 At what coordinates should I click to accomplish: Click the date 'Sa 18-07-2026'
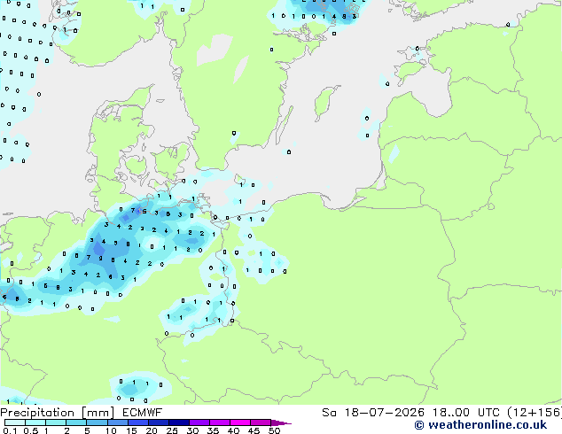pyautogui.click(x=373, y=413)
